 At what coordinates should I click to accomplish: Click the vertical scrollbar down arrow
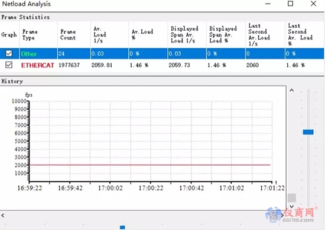pos(292,206)
